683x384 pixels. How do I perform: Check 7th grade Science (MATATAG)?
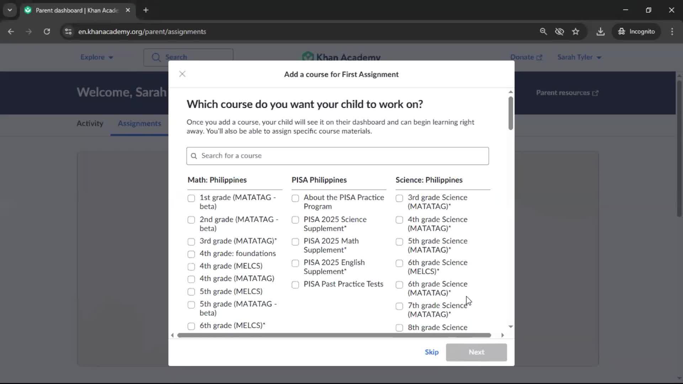pos(399,306)
